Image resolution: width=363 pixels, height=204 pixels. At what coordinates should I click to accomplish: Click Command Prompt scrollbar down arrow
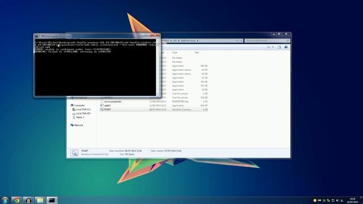pos(158,94)
